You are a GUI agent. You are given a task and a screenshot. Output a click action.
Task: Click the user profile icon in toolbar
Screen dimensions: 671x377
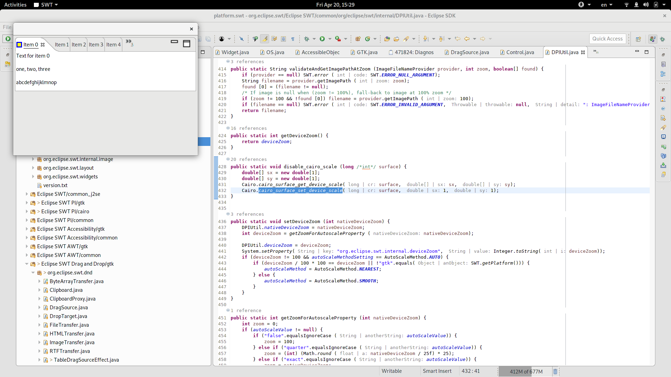[222, 39]
